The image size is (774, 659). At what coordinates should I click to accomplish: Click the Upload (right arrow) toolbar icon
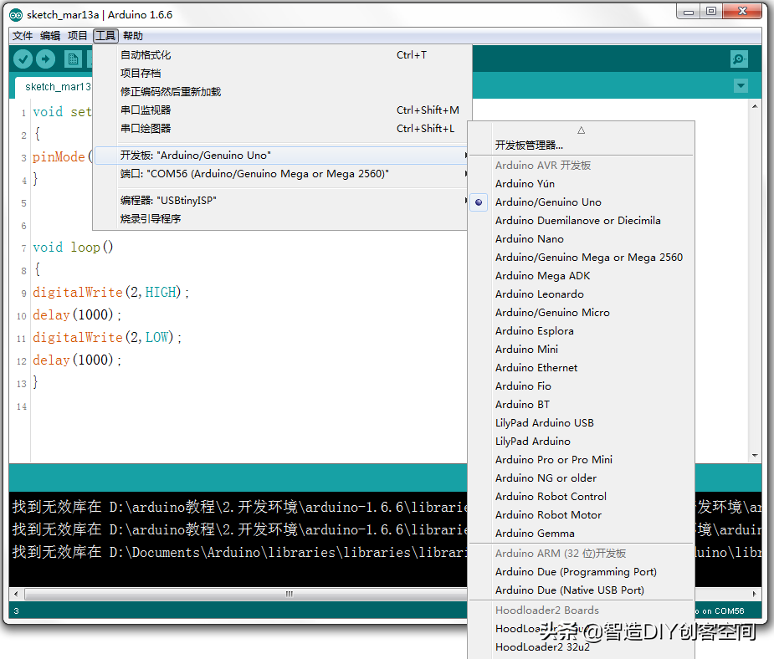point(45,59)
